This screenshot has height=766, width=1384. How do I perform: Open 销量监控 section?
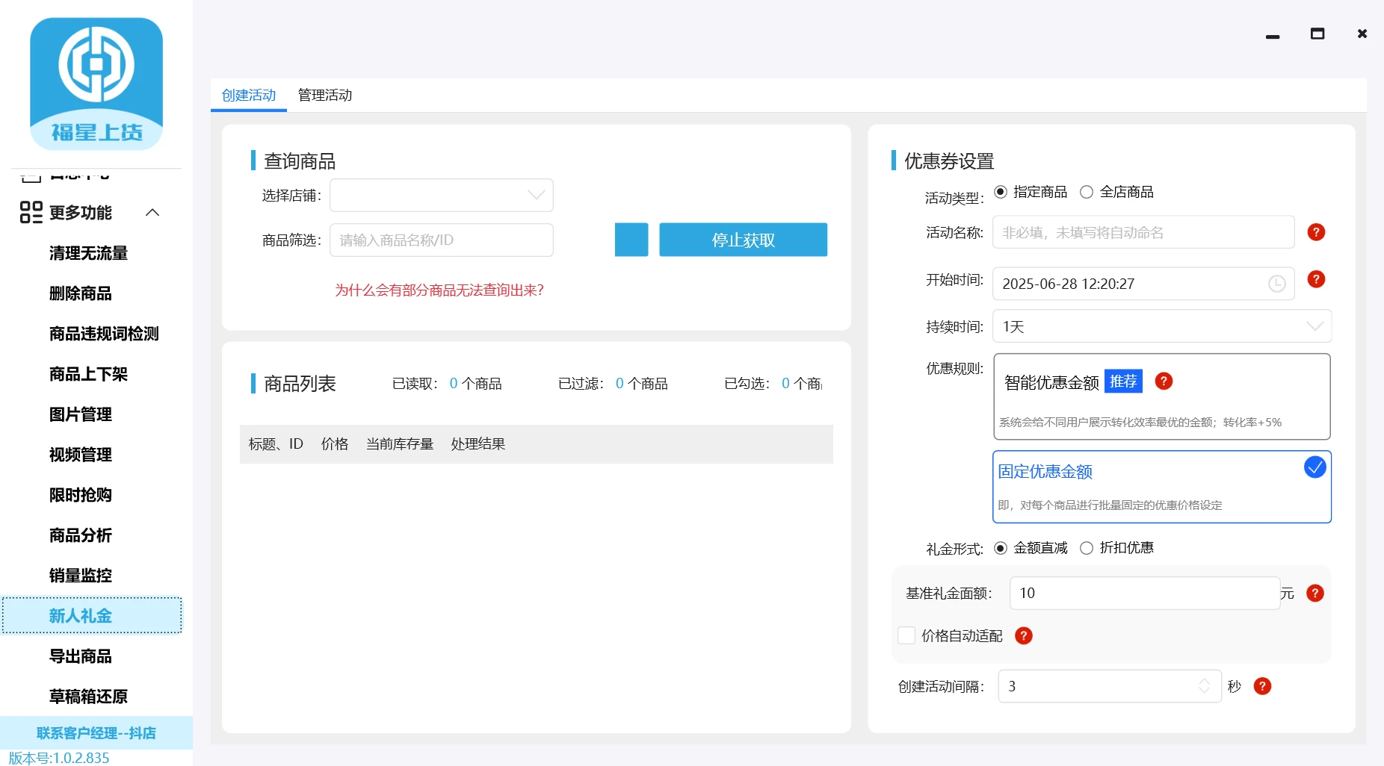coord(80,576)
